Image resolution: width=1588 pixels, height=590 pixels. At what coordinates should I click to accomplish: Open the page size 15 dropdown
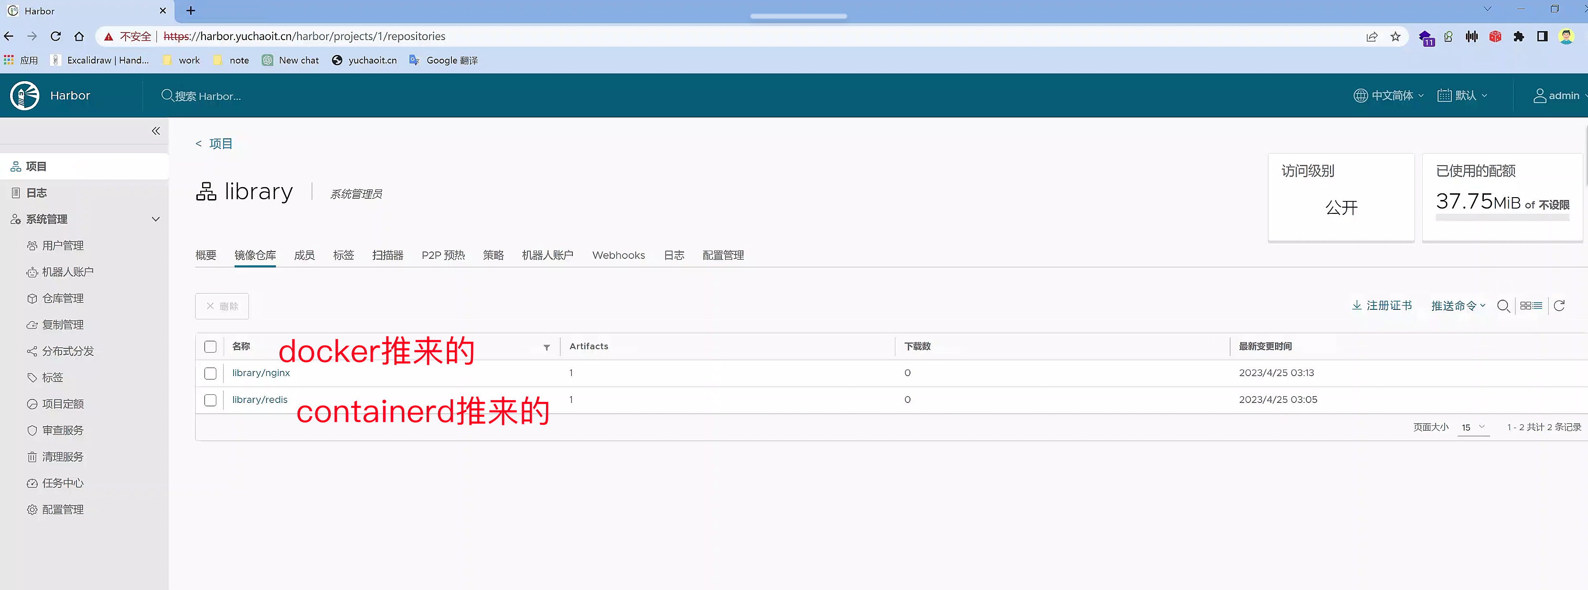click(x=1473, y=427)
